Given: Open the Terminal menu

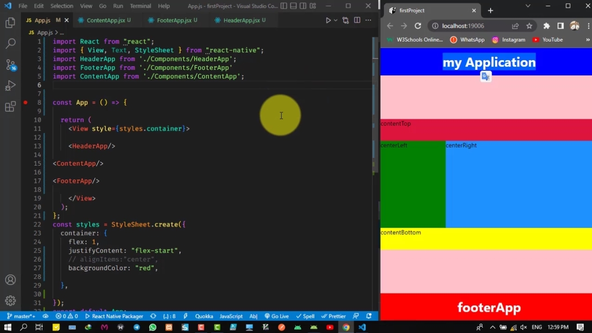Looking at the screenshot, I should 140,6.
